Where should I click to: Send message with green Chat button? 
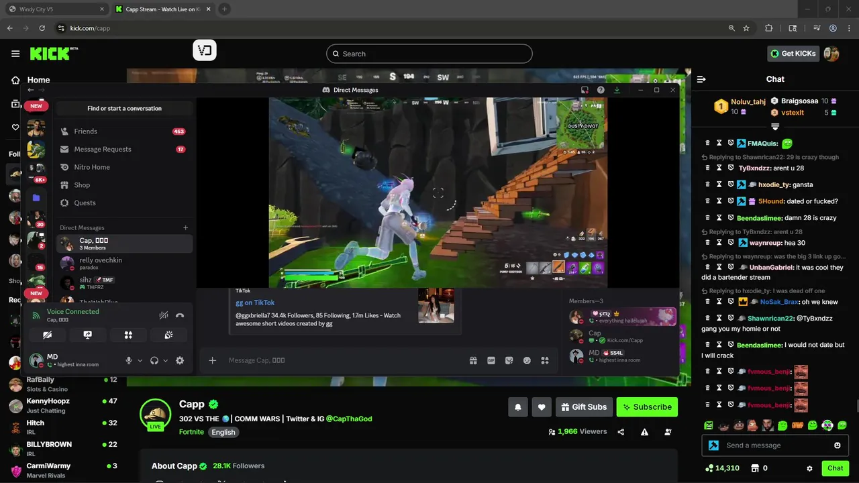tap(835, 468)
